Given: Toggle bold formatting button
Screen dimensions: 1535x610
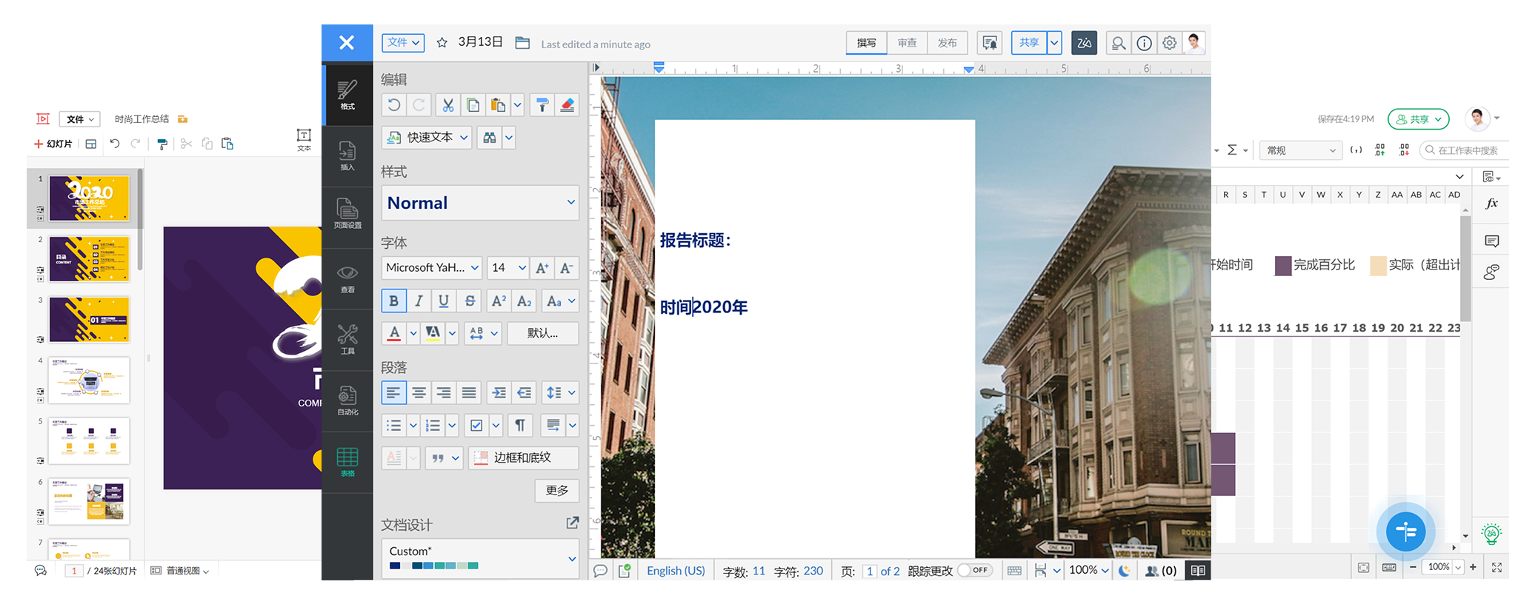Looking at the screenshot, I should pyautogui.click(x=394, y=301).
